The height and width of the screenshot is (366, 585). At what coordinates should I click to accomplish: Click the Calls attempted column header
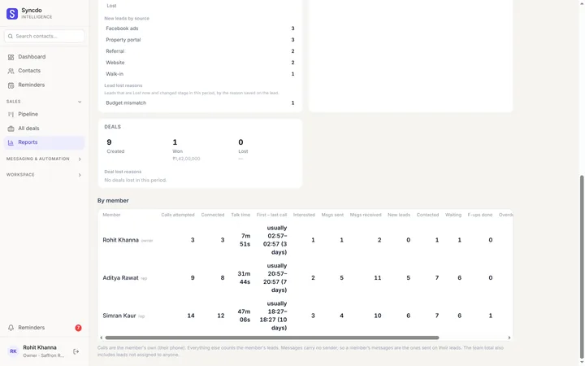pyautogui.click(x=178, y=215)
